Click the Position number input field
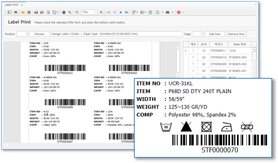This screenshot has width=278, height=163. click(x=22, y=34)
